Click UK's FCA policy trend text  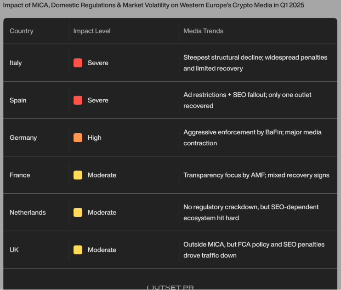(254, 250)
